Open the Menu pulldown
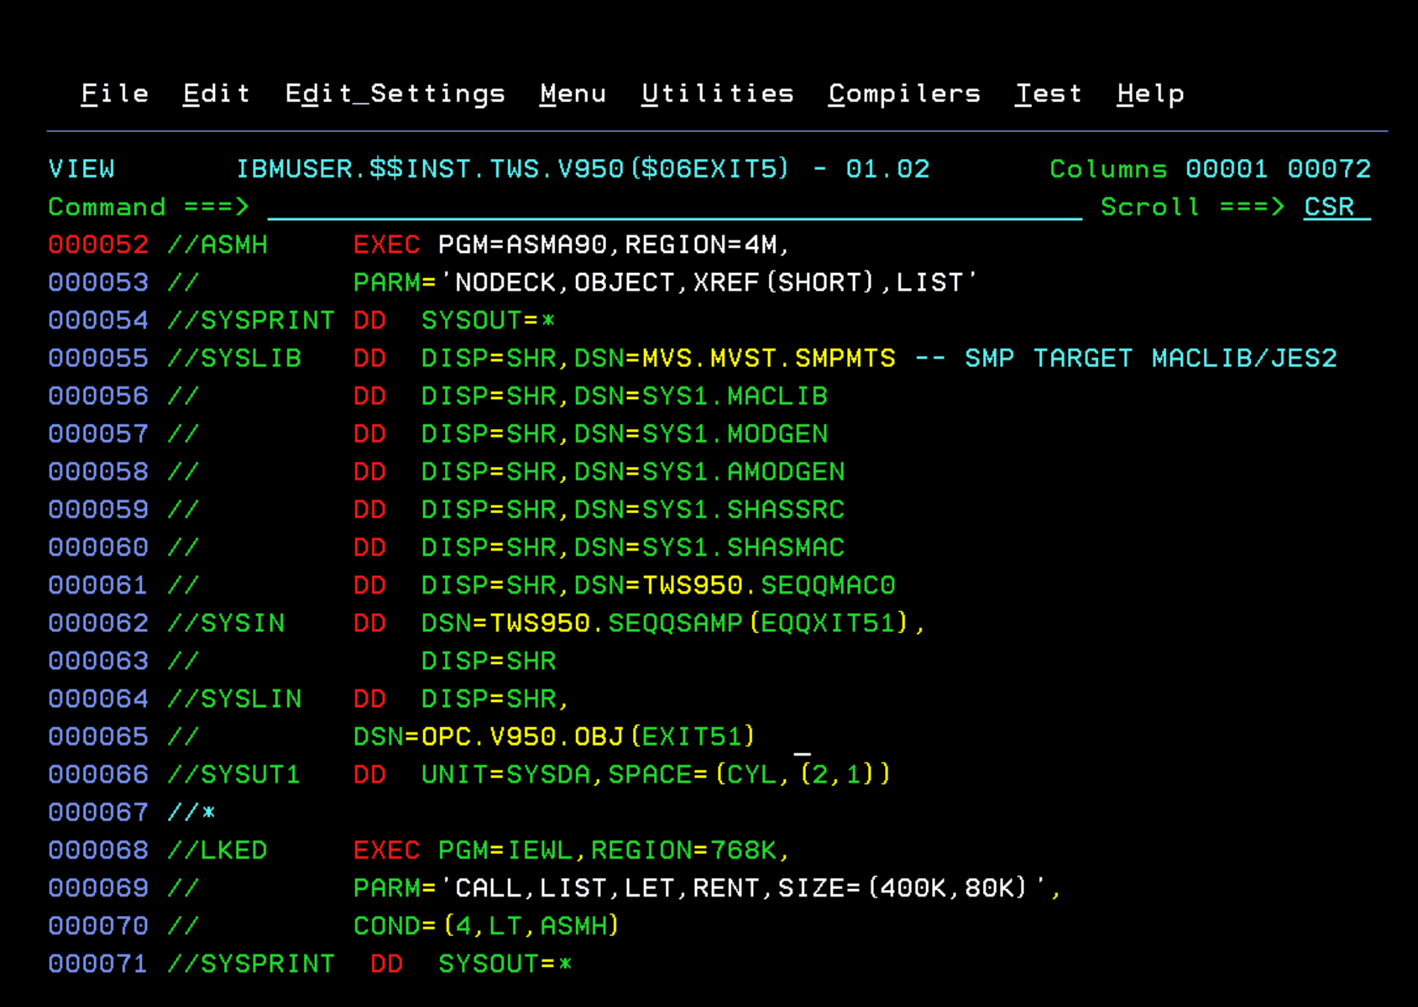The width and height of the screenshot is (1418, 1007). point(573,93)
